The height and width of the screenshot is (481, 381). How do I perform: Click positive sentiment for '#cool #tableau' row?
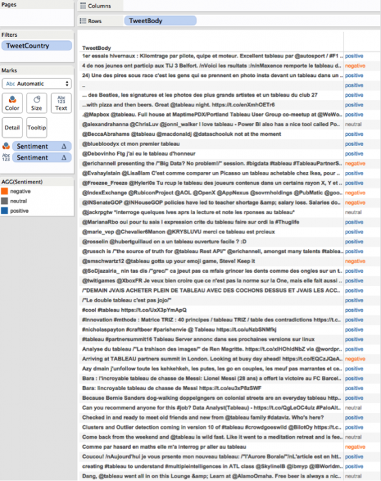[354, 310]
